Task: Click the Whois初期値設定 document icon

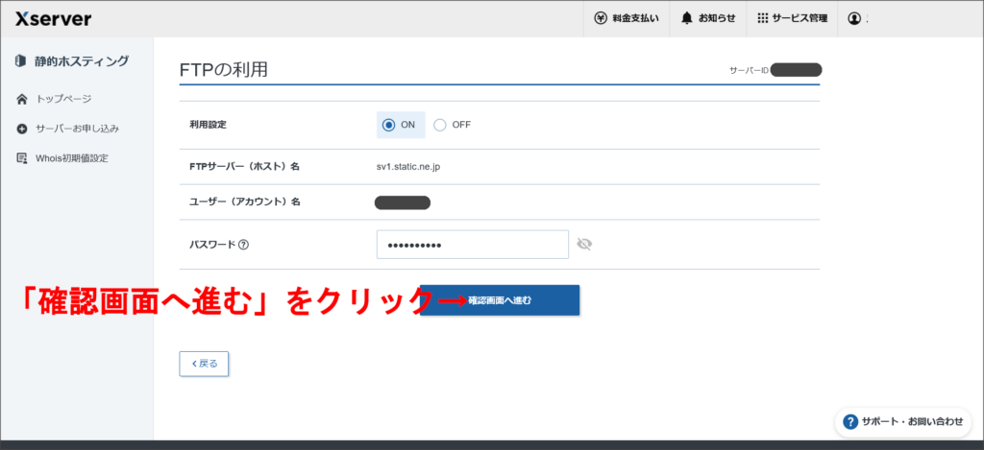Action: [22, 158]
